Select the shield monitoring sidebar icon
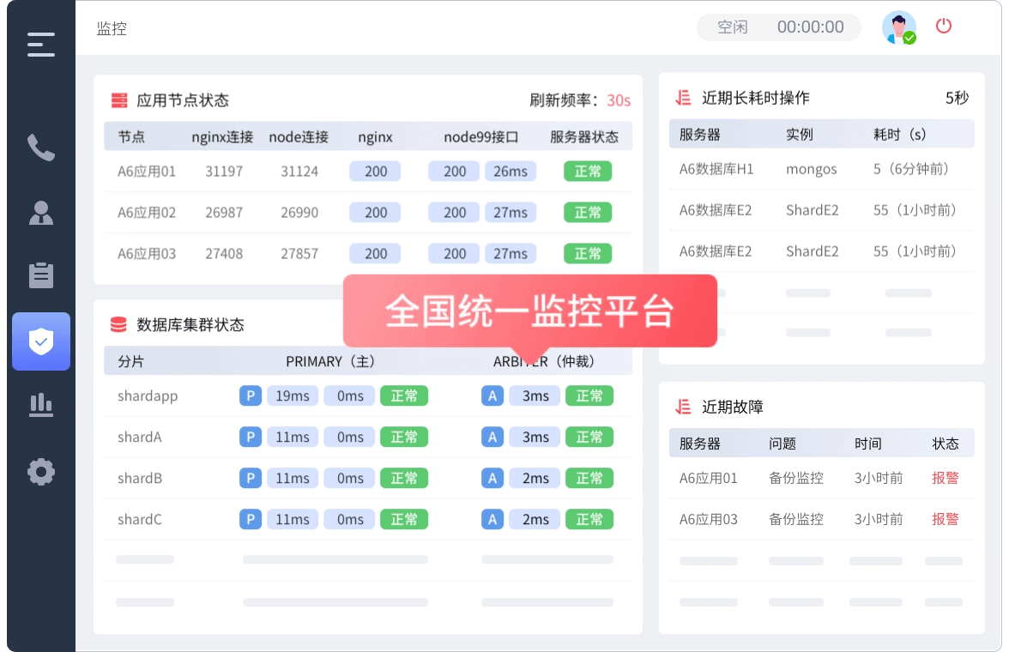 click(41, 341)
